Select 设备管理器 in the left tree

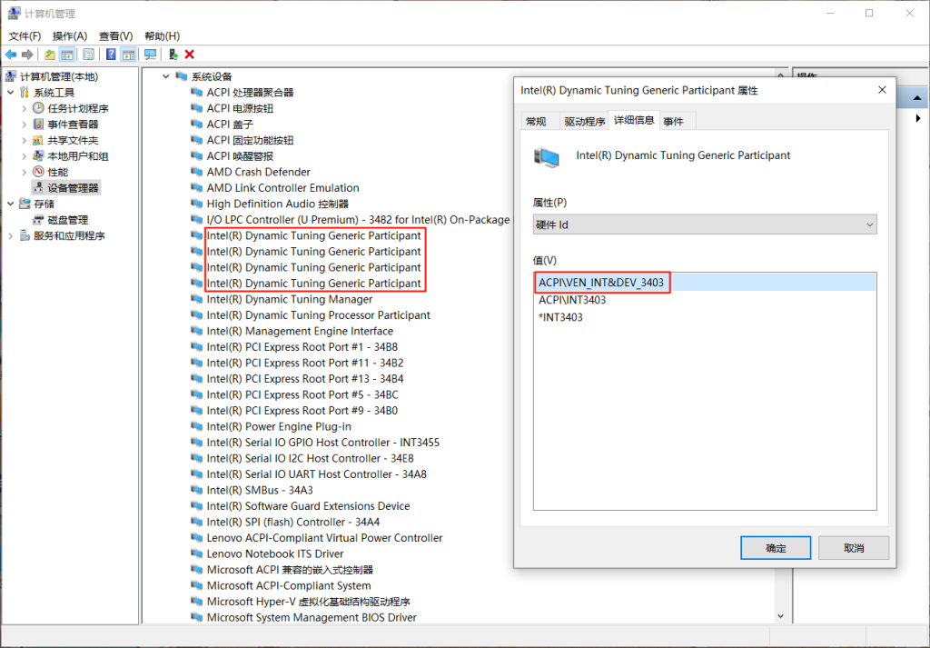[73, 188]
